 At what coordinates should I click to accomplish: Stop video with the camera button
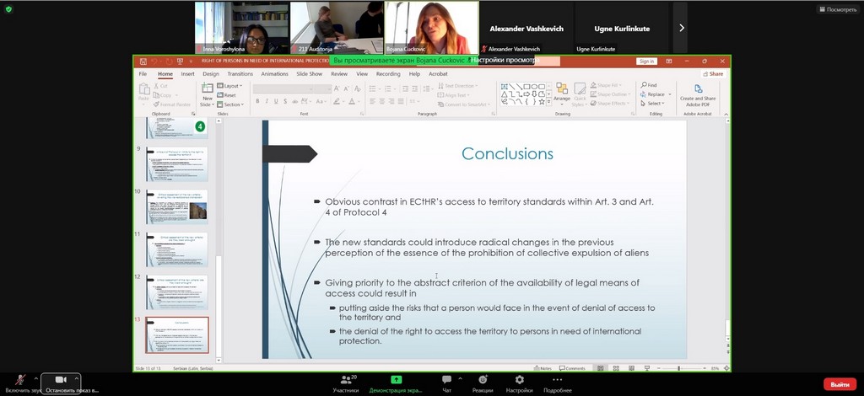coord(61,381)
